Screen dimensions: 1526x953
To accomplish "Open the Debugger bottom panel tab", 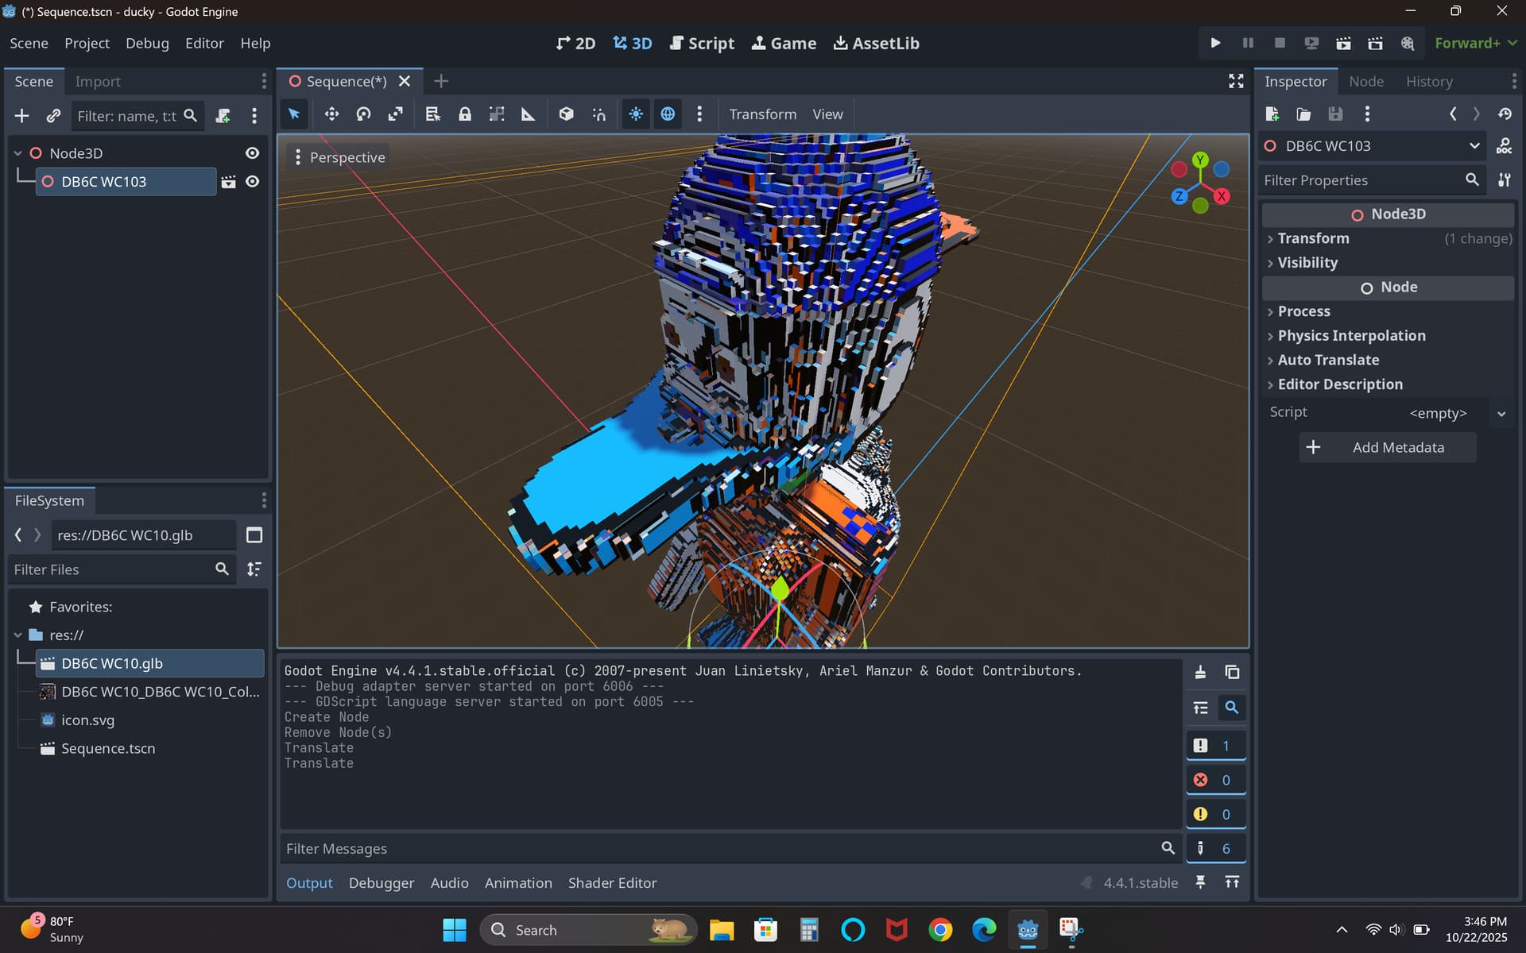I will click(x=381, y=883).
